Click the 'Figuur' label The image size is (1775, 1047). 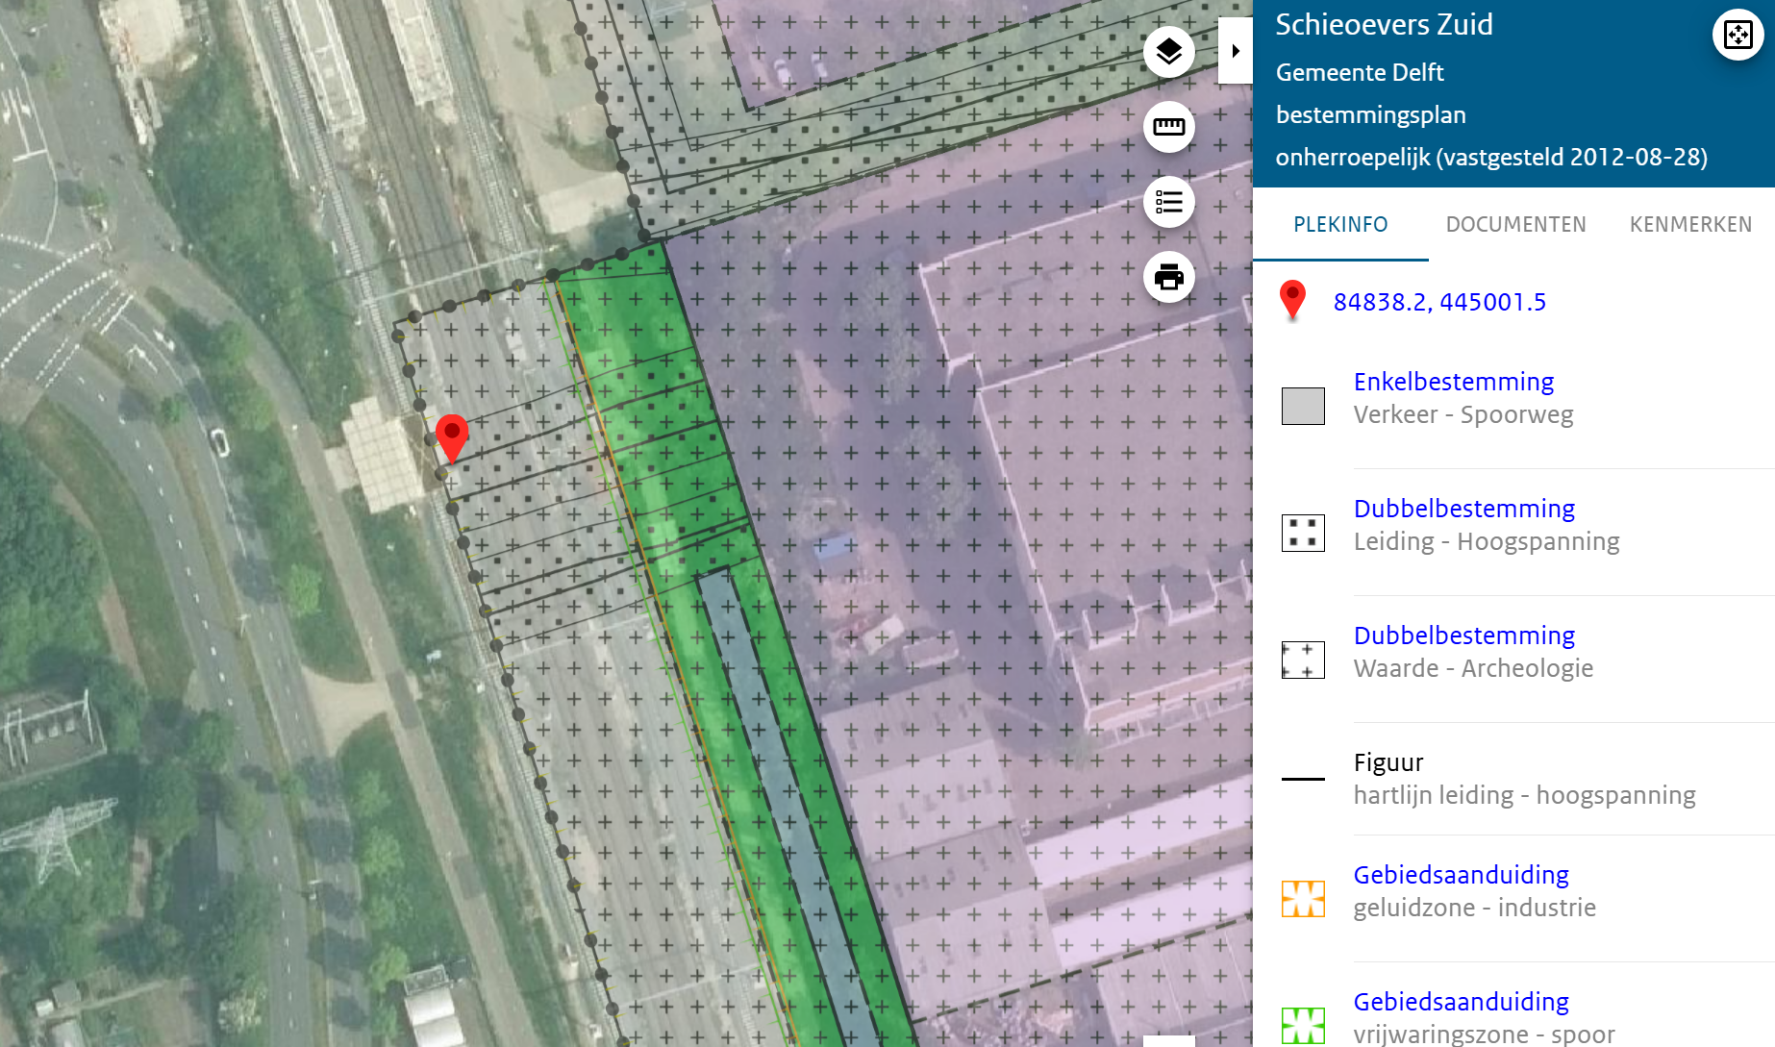click(1388, 762)
